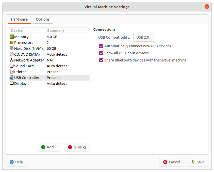Click the red X icon on Cancel
The width and height of the screenshot is (214, 172).
click(165, 162)
